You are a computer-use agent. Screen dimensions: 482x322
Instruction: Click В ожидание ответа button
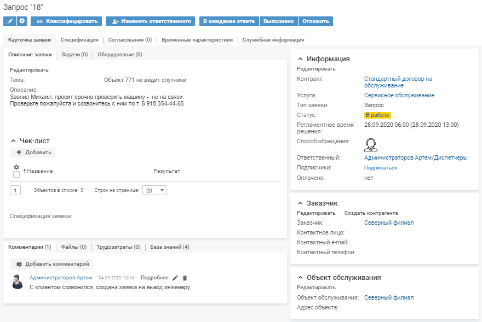pos(229,21)
